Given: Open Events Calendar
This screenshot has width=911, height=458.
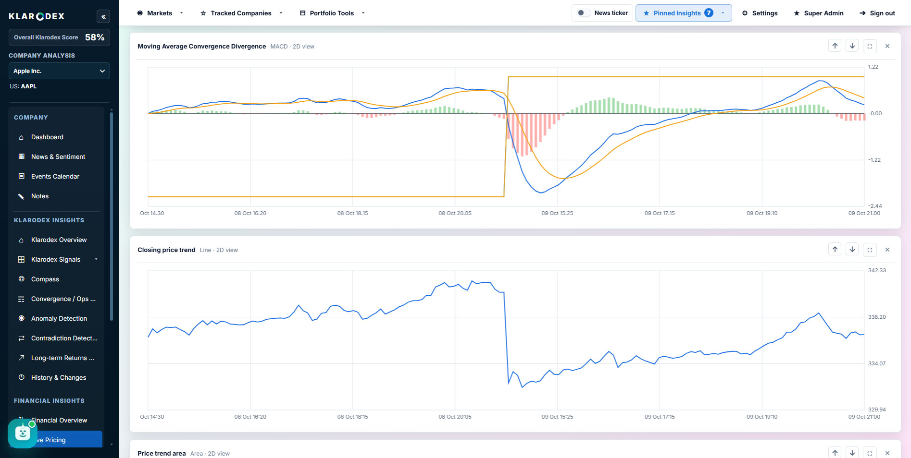Looking at the screenshot, I should [x=57, y=177].
